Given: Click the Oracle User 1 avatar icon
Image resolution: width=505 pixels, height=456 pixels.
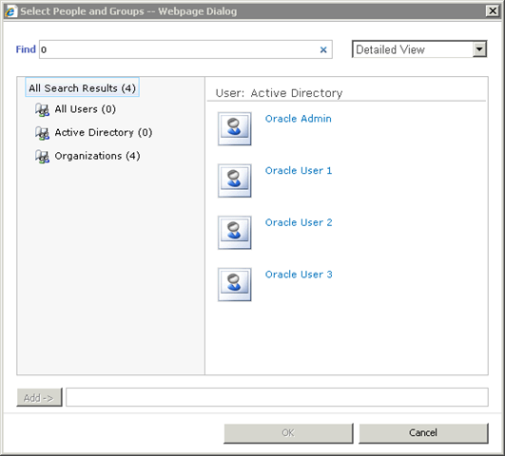Looking at the screenshot, I should coord(235,180).
